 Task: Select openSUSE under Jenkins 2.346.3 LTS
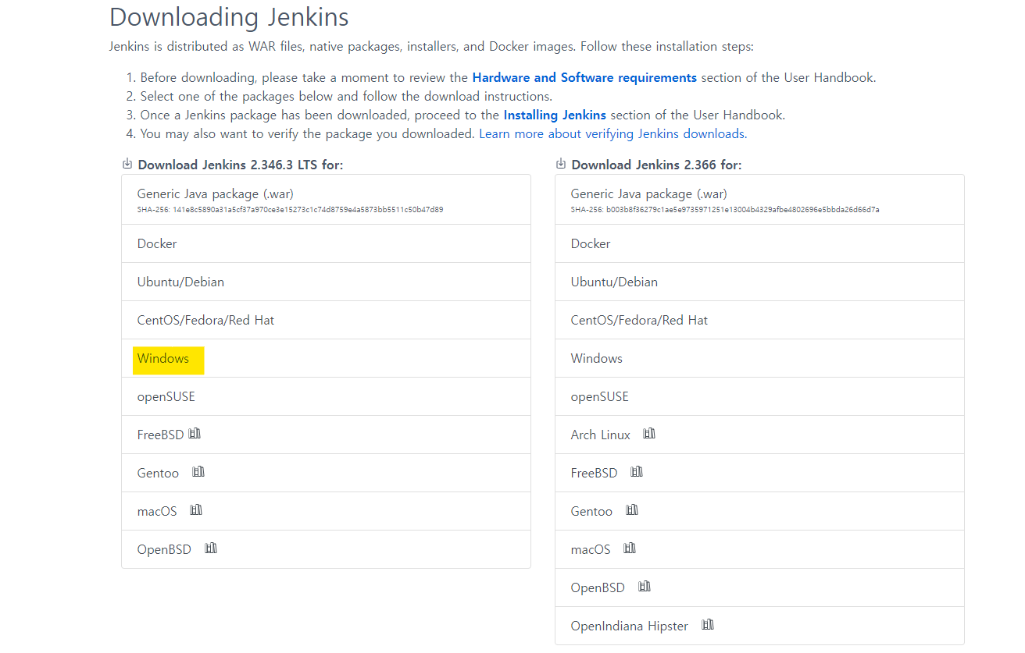(x=326, y=396)
